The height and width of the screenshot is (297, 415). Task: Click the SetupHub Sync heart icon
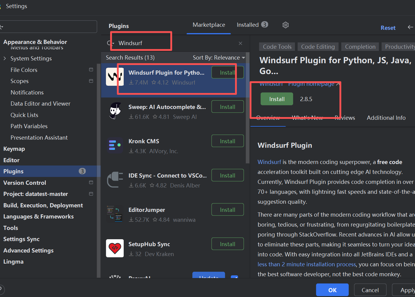[115, 248]
